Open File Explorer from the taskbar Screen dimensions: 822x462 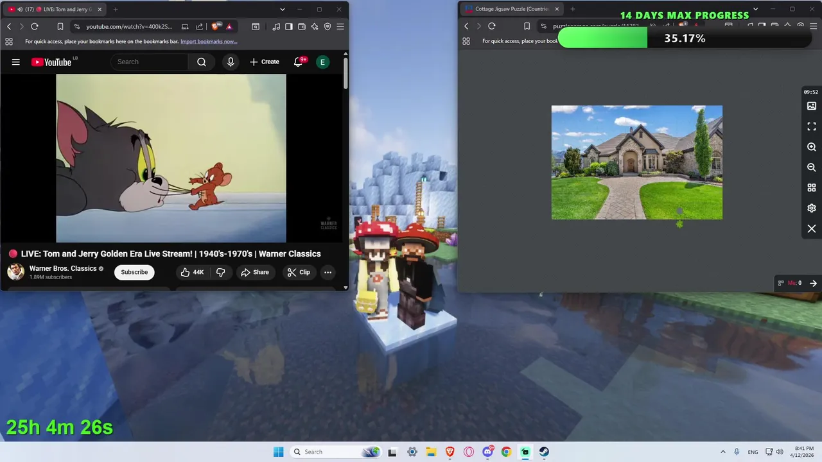pos(430,452)
